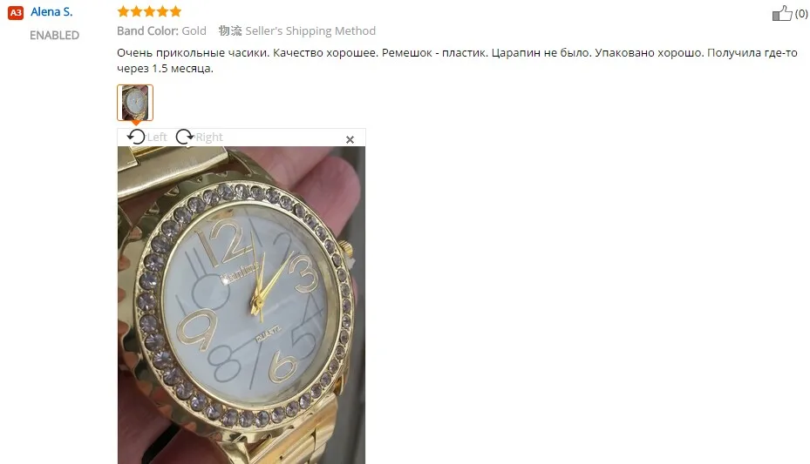Click the "Band Color: Gold" label
810x464 pixels.
161,31
